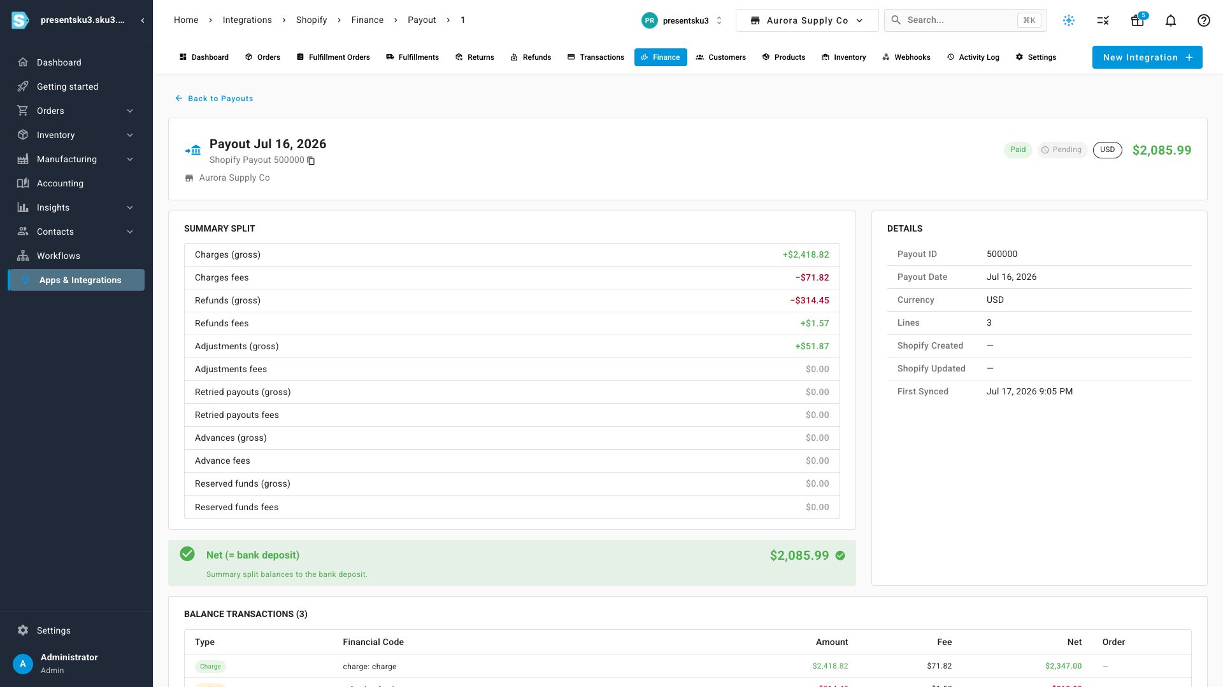Navigate to Payout breadcrumb
1223x687 pixels.
click(422, 20)
